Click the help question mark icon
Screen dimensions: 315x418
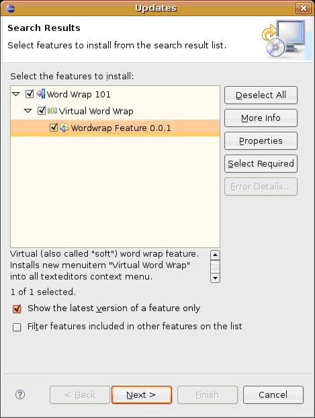pos(20,394)
